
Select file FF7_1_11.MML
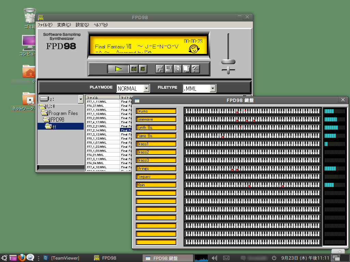pyautogui.click(x=97, y=102)
